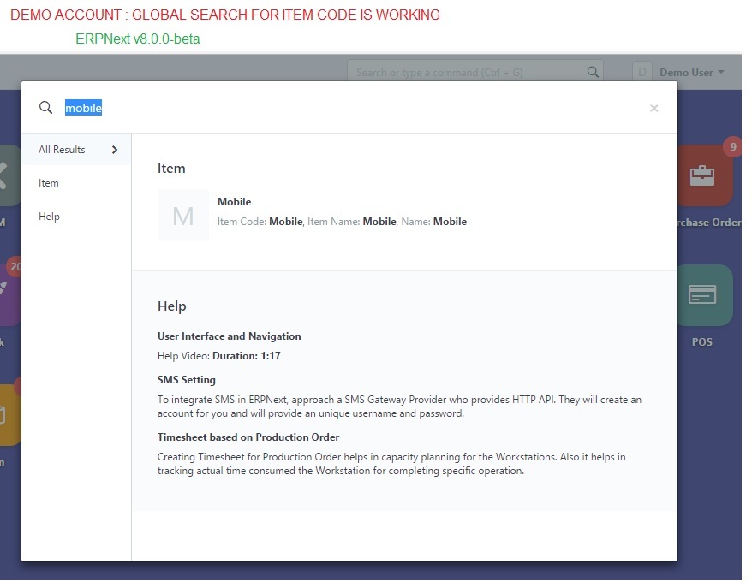Click the navbar search command box
The width and height of the screenshot is (752, 582).
[x=474, y=73]
